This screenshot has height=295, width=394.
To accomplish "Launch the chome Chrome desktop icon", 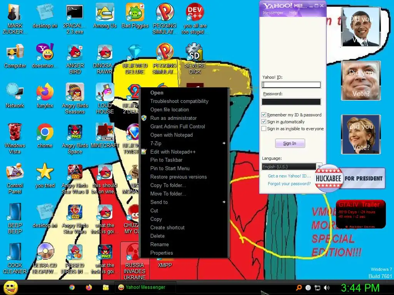I will point(45,136).
